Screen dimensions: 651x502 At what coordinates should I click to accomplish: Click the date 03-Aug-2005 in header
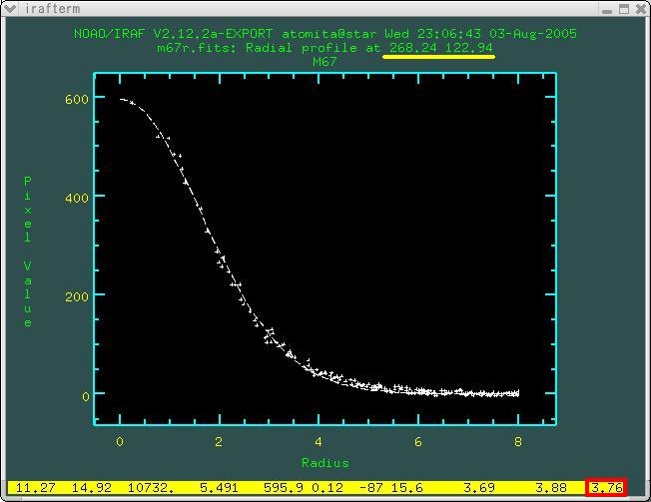[x=533, y=34]
